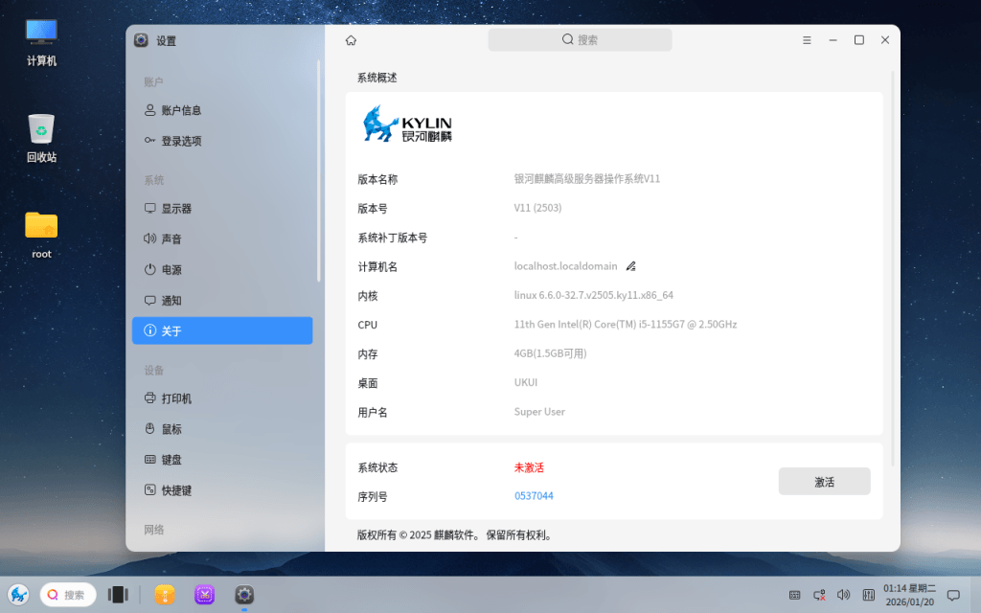Screen dimensions: 981x613
Task: Click the task view icon in taskbar
Action: [x=118, y=594]
